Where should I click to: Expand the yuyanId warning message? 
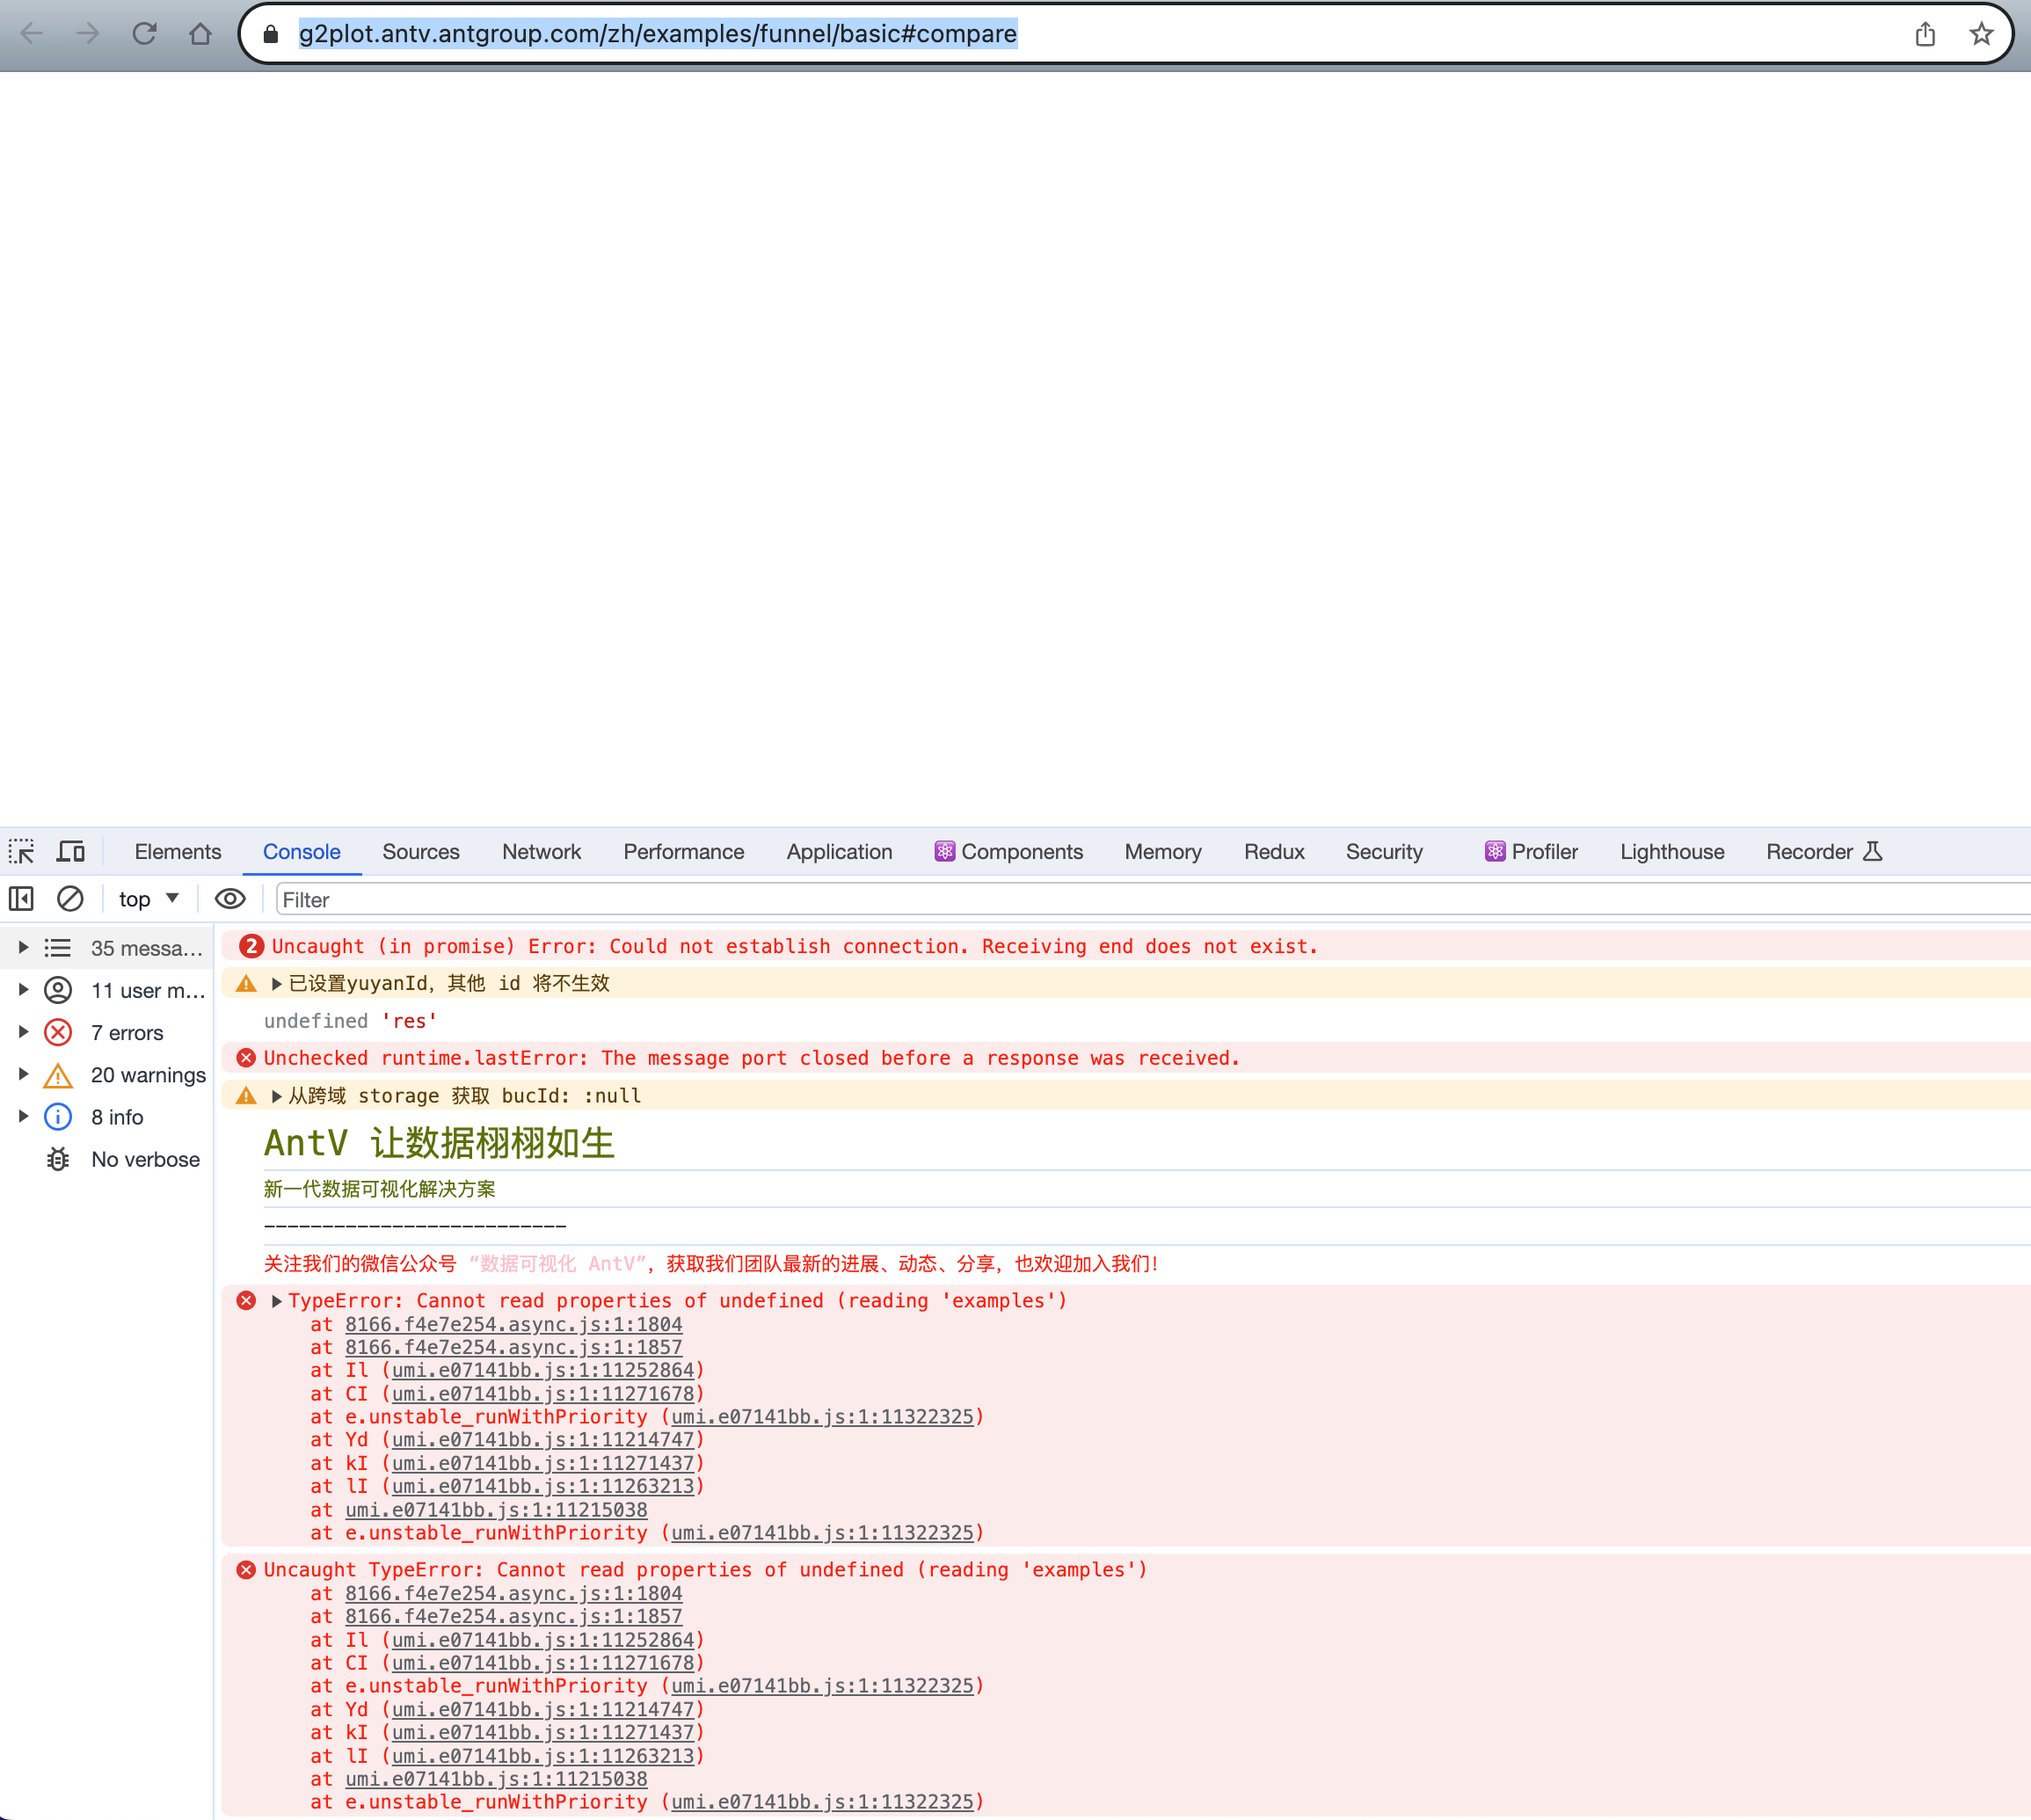pyautogui.click(x=276, y=983)
